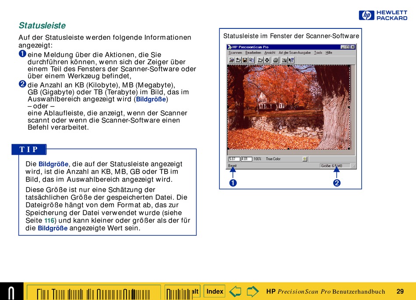Click the 'Statusleiste' heading
The height and width of the screenshot is (300, 416).
tap(42, 25)
